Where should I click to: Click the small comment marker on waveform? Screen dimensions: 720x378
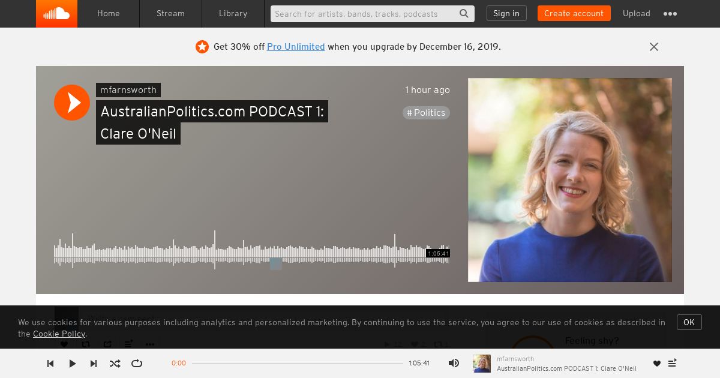click(x=276, y=263)
